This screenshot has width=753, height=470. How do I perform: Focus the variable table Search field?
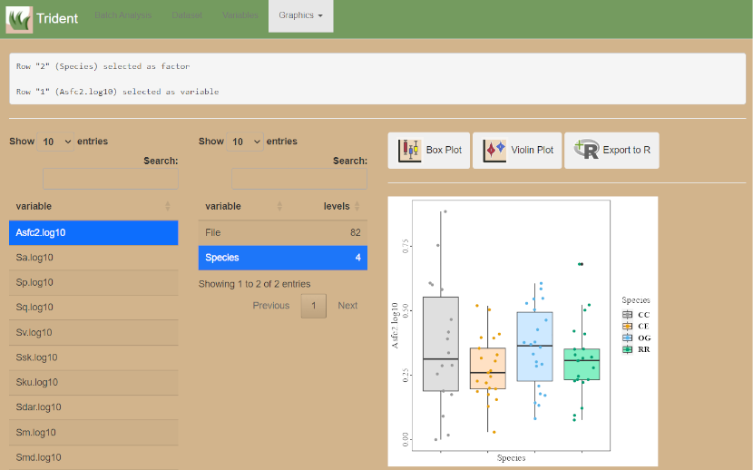click(x=110, y=179)
